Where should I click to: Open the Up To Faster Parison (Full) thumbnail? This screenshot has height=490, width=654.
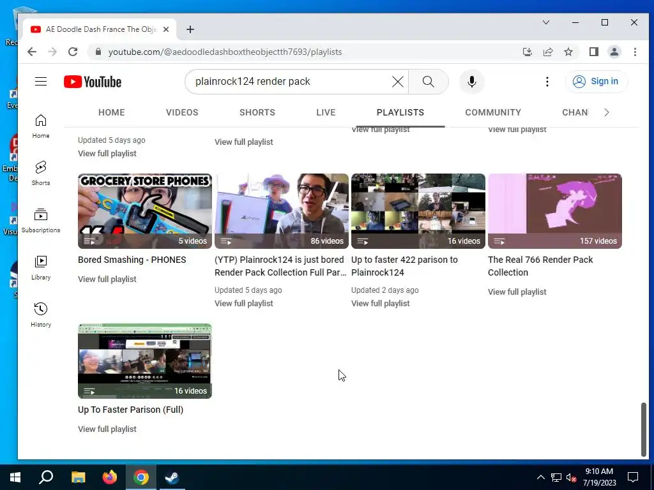pos(145,361)
